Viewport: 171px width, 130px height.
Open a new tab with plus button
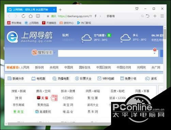coord(60,10)
